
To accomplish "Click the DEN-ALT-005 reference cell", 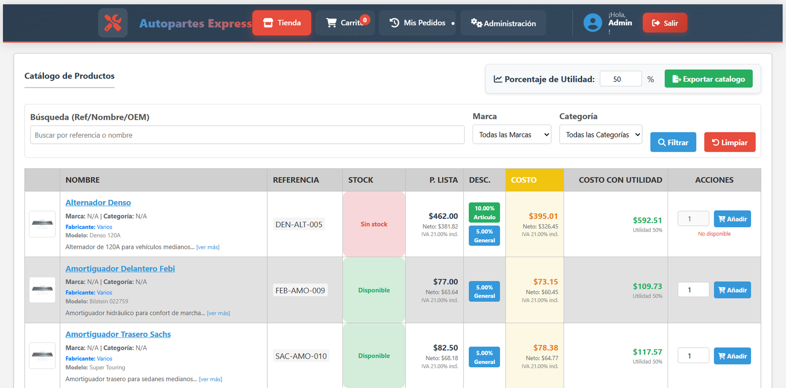I will pos(299,225).
